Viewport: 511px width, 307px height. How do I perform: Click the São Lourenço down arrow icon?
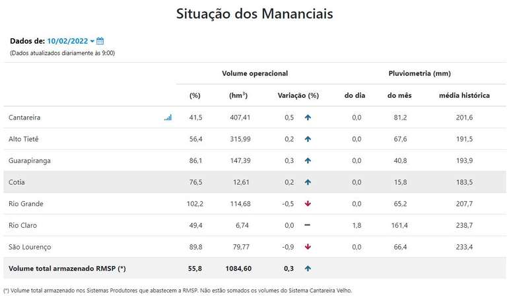pyautogui.click(x=308, y=247)
